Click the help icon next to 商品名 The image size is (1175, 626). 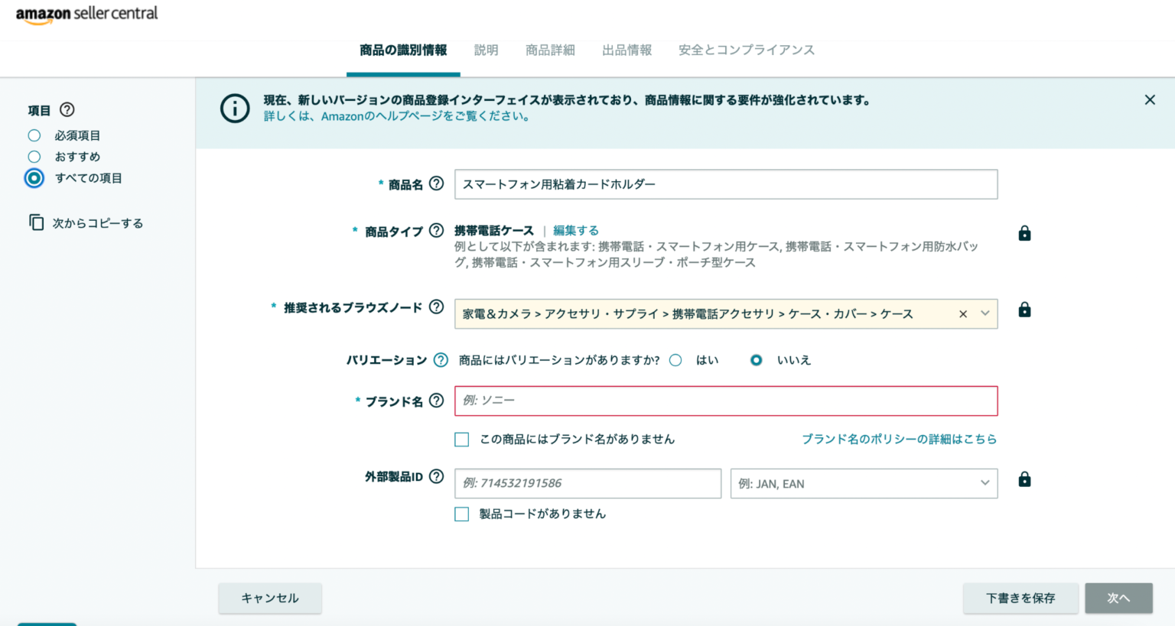click(x=435, y=183)
